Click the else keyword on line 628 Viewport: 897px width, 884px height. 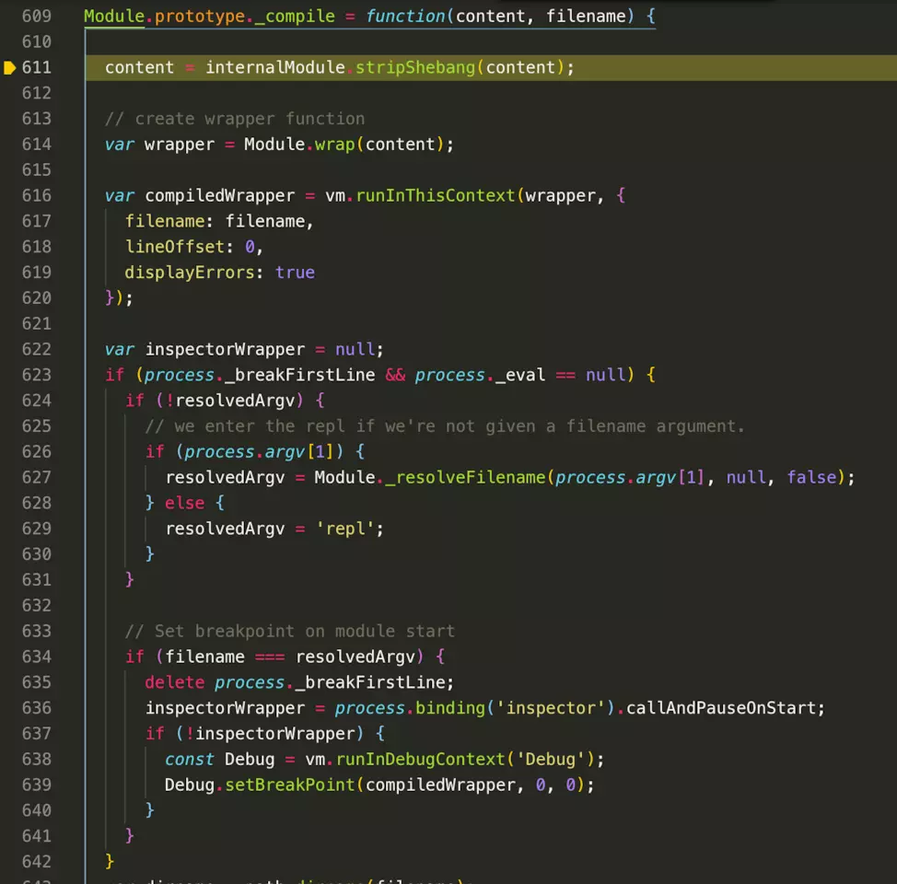184,503
